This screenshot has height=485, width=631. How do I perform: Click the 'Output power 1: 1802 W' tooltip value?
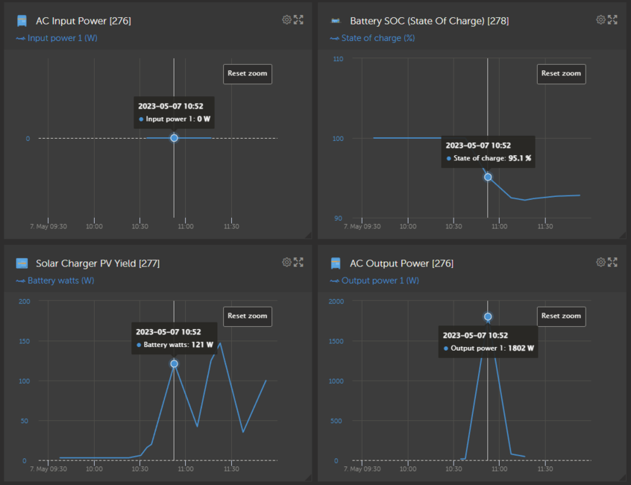point(489,348)
